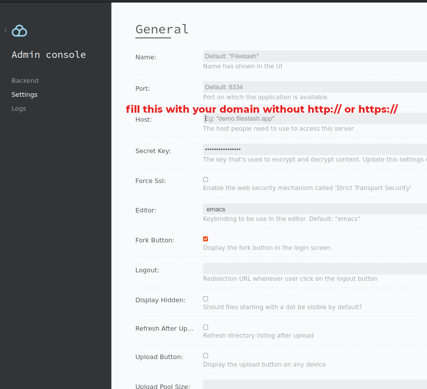Click the Filestash cloud logo icon

click(19, 31)
